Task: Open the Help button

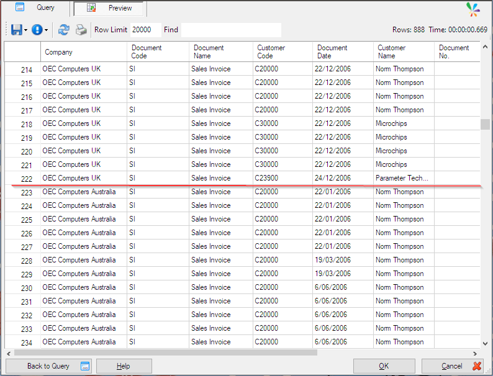Action: click(x=124, y=366)
